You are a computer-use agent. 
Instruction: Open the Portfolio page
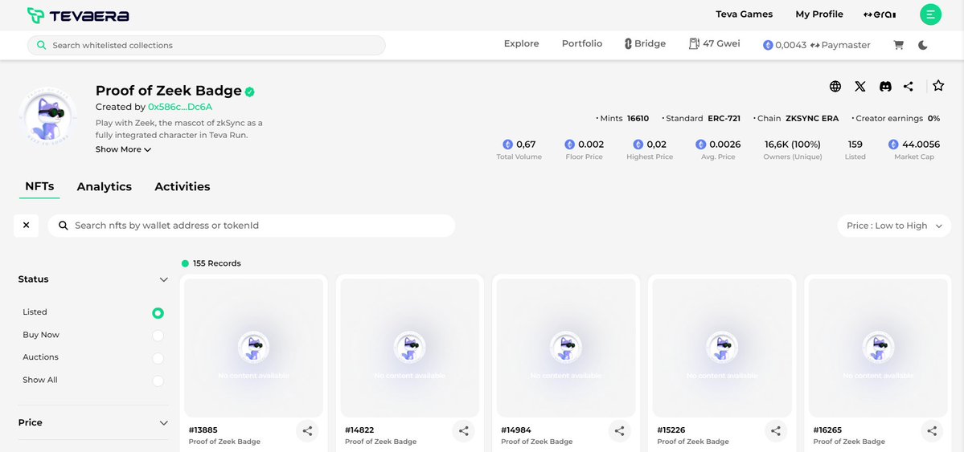tap(582, 43)
